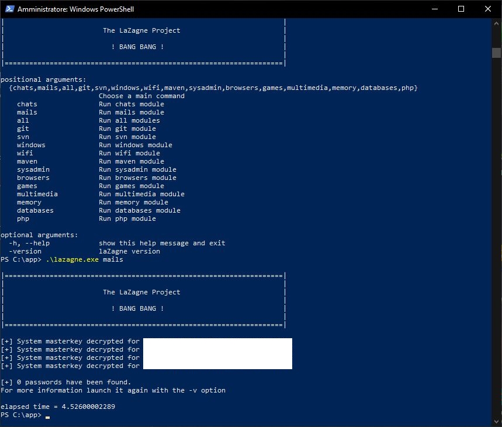Click 'For more information launch it again' line
The image size is (502, 427).
pyautogui.click(x=113, y=390)
